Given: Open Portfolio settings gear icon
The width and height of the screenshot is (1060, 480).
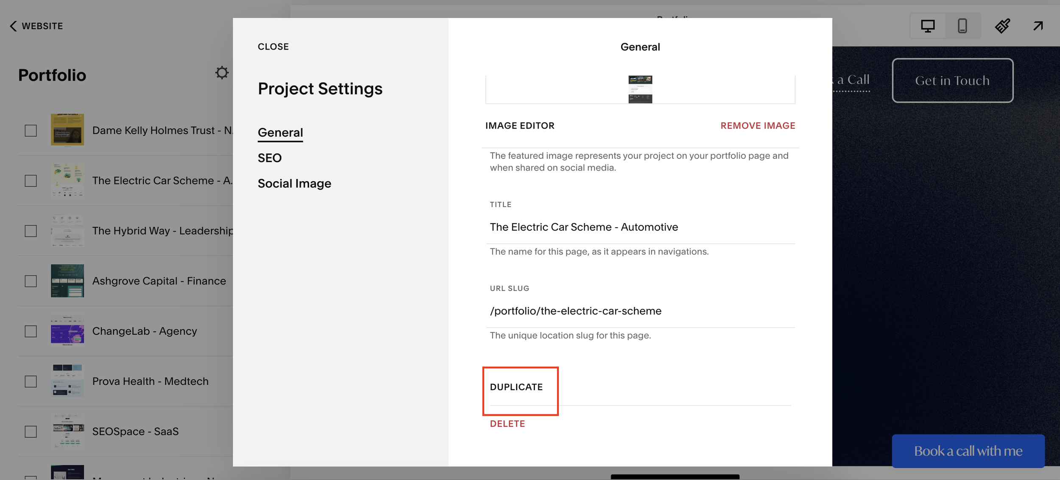Looking at the screenshot, I should point(222,73).
